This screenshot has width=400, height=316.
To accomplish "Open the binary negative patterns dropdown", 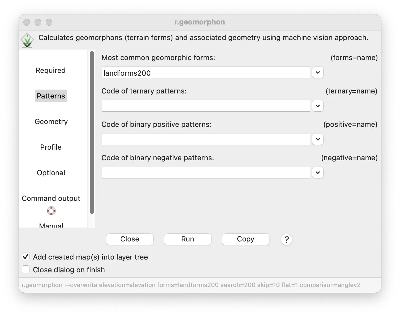I will [x=318, y=173].
